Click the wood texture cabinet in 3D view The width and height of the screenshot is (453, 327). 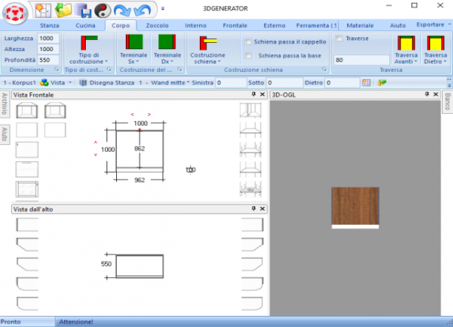[x=355, y=206]
